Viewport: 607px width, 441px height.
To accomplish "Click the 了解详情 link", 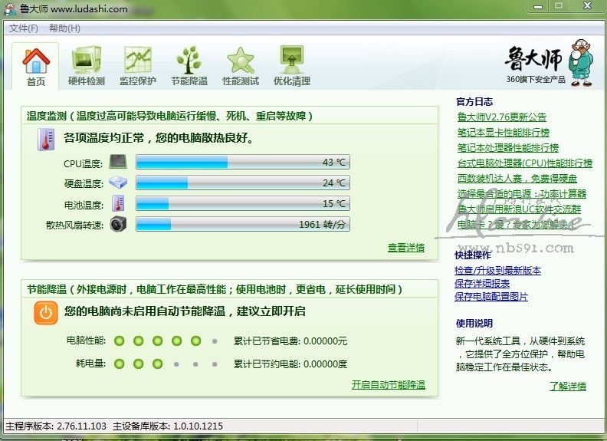I will click(x=567, y=386).
